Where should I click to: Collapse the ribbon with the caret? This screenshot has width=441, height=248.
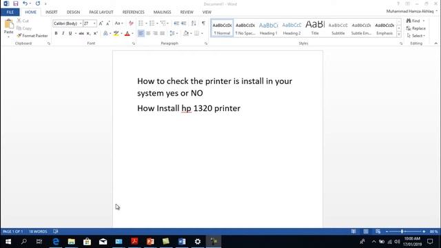[x=435, y=43]
